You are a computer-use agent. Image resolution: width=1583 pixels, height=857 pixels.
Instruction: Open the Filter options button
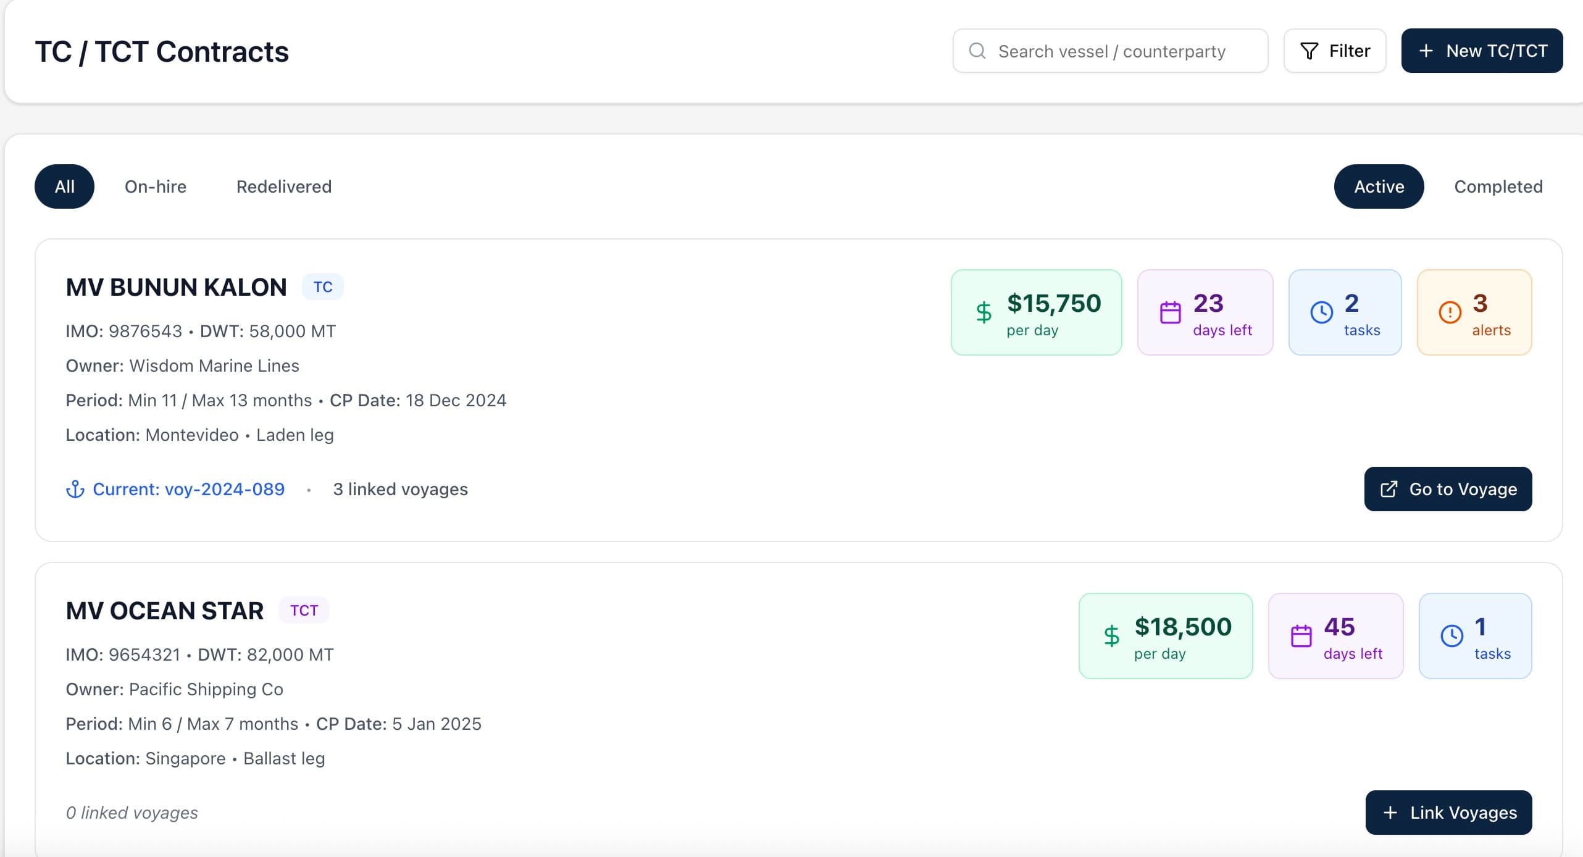click(1335, 51)
